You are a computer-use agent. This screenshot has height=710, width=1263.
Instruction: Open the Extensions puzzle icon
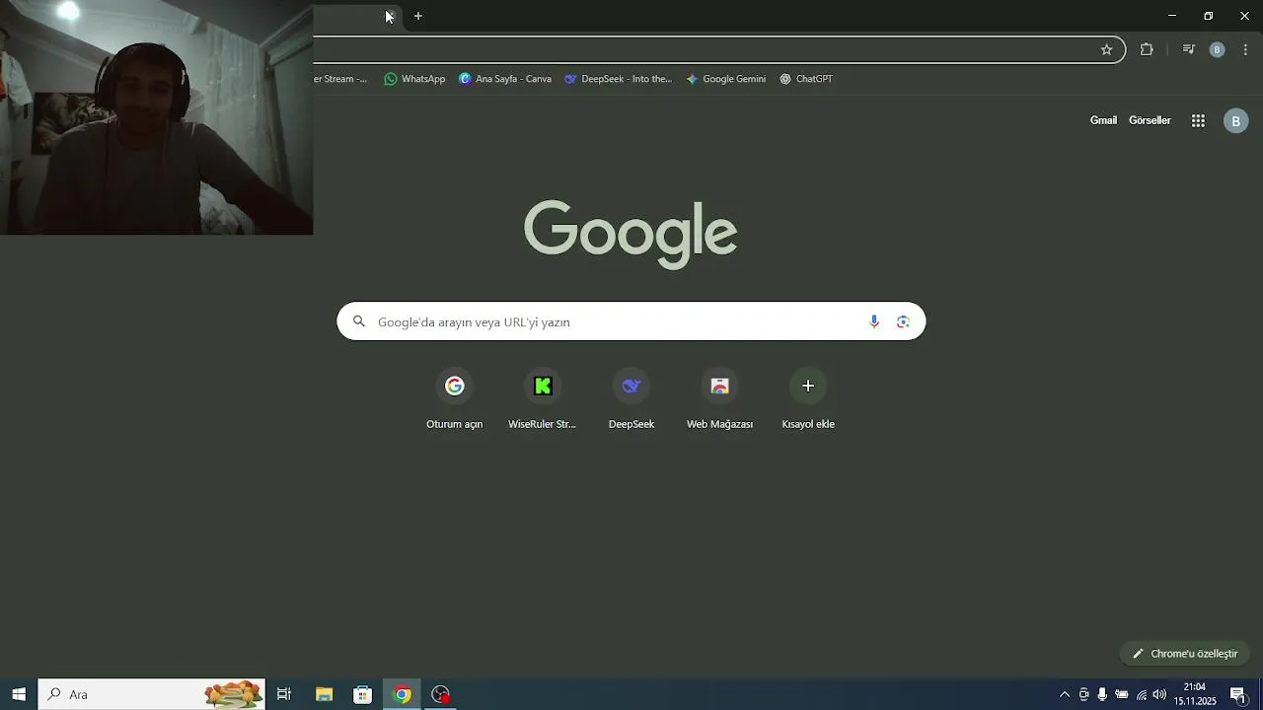coord(1147,49)
